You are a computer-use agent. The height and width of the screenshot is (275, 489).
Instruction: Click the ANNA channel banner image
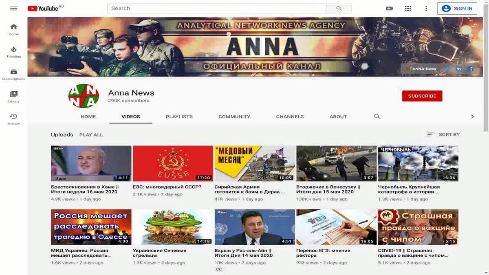tap(255, 46)
